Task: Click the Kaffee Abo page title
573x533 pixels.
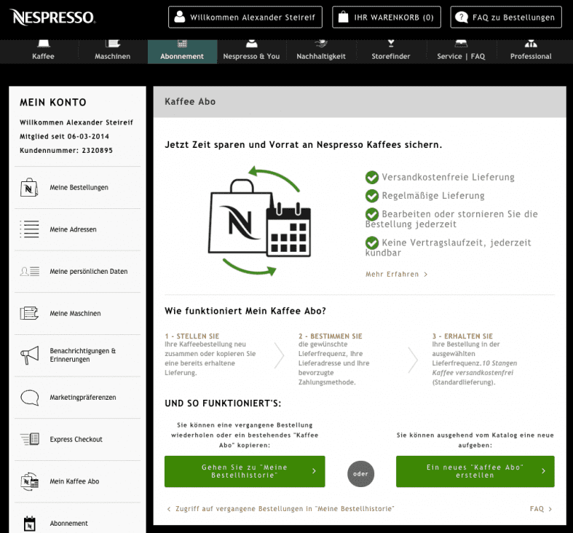Action: [x=190, y=102]
